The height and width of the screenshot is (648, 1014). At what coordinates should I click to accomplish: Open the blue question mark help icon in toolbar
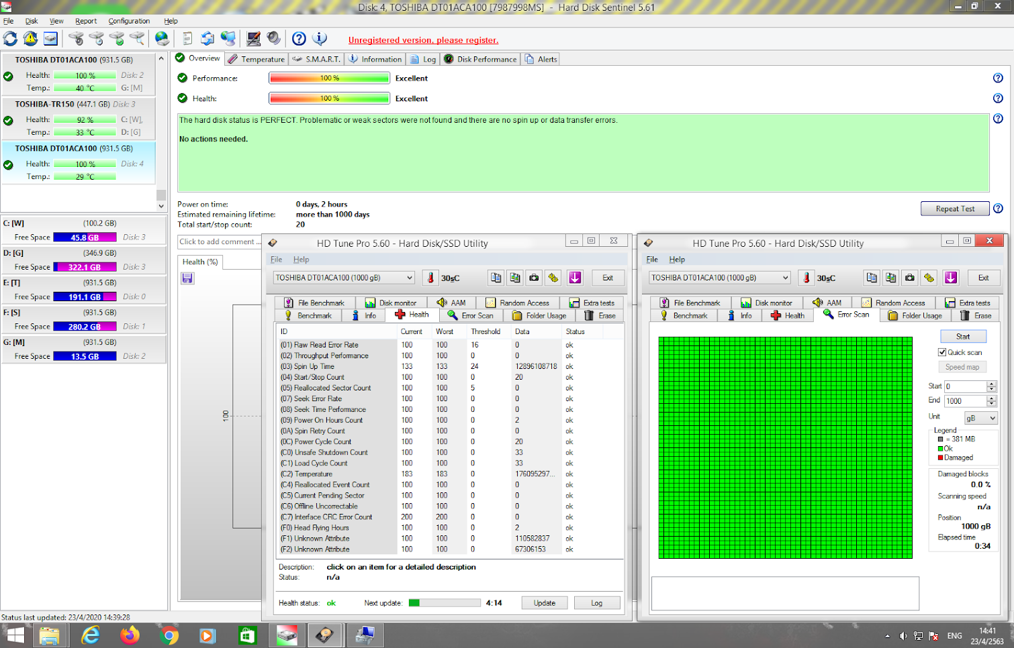(x=299, y=39)
